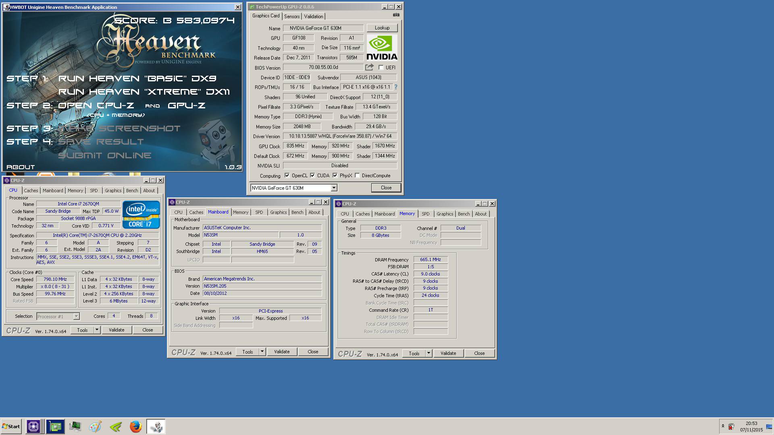This screenshot has height=435, width=774.
Task: Click CAS# Latency value 9.0 clocks
Action: click(430, 274)
